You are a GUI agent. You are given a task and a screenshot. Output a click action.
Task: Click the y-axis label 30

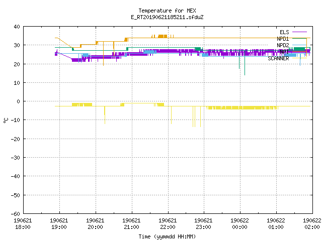[x=17, y=45]
